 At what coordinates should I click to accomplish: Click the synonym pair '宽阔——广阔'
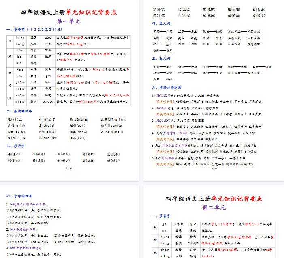click(x=162, y=32)
